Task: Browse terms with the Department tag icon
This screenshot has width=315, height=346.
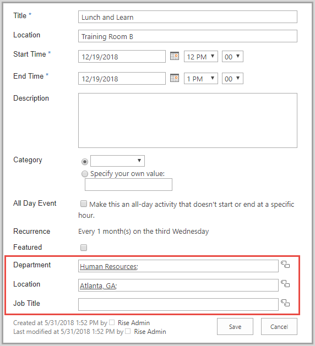Action: click(x=285, y=265)
